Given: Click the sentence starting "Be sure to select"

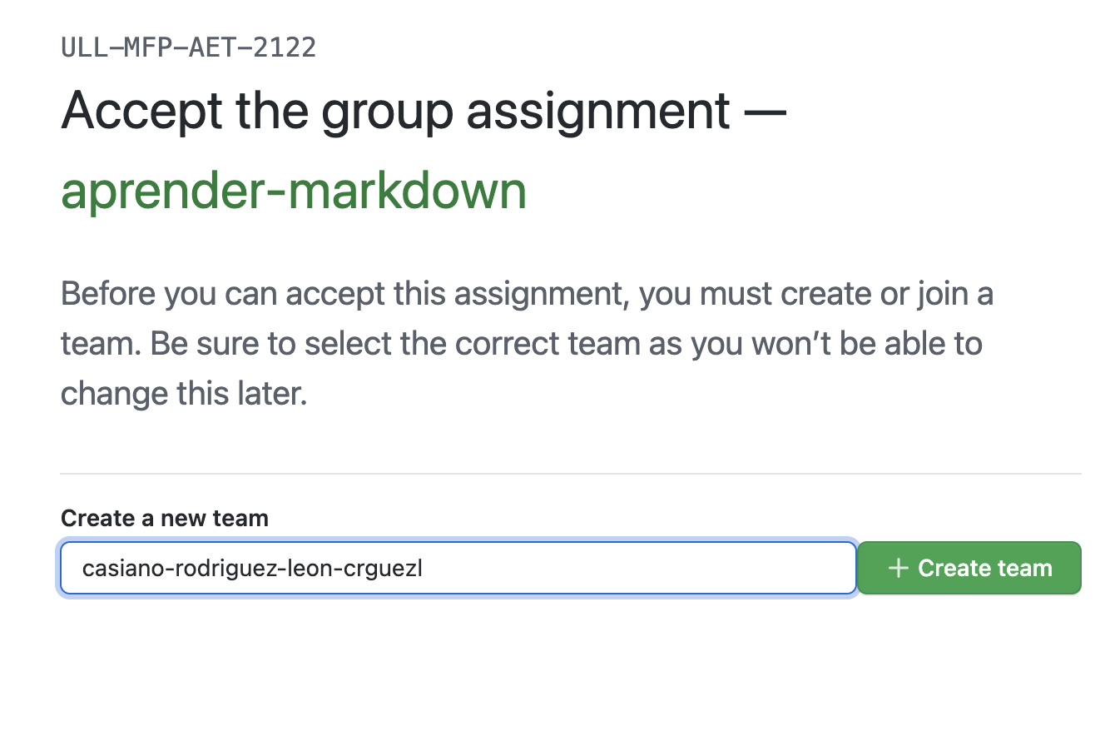Looking at the screenshot, I should point(566,343).
